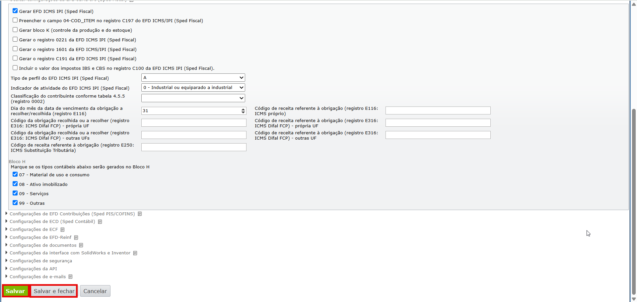637x302 pixels.
Task: Open Classificação do contribuinte dropdown
Action: [x=193, y=98]
